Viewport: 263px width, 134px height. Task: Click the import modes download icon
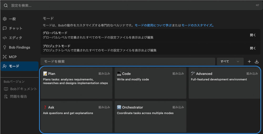(x=257, y=62)
